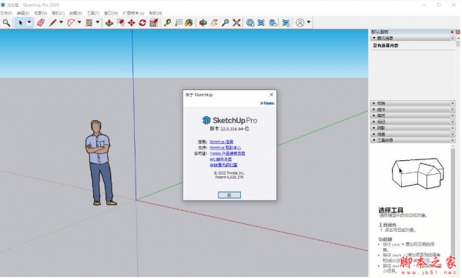The width and height of the screenshot is (462, 278).
Task: Open the Arc tool dropdown arrow
Action: 79,22
